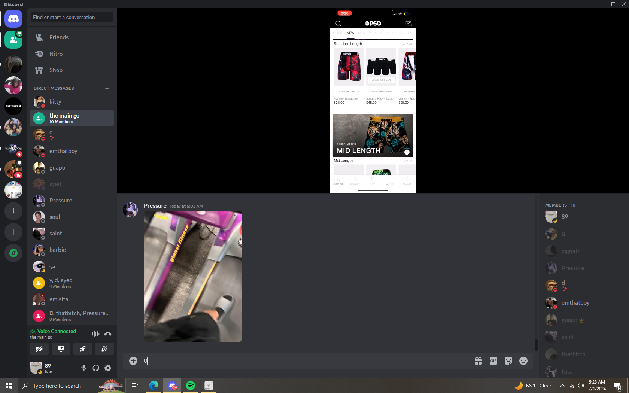
Task: Open direct message with syed
Action: pos(72,184)
